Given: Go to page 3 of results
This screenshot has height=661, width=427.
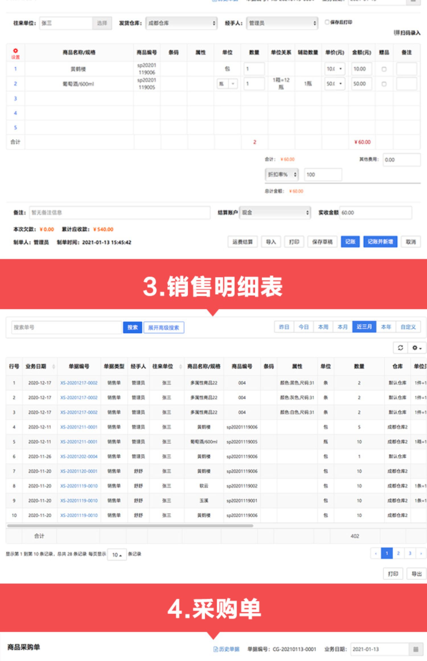Looking at the screenshot, I should [x=410, y=553].
